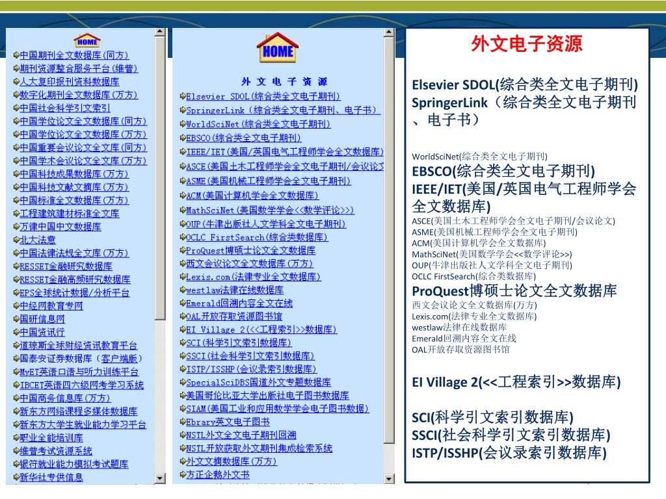This screenshot has width=666, height=499.
Task: Click the left panel scrollbar thumb
Action: tap(160, 178)
